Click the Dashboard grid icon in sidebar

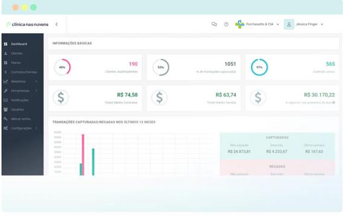[x=5, y=44]
